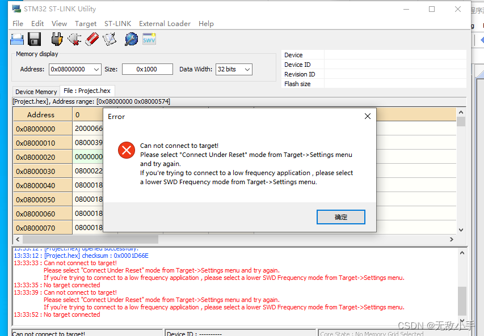The height and width of the screenshot is (336, 484).
Task: Click the address range text of Project.hex
Action: [91, 101]
